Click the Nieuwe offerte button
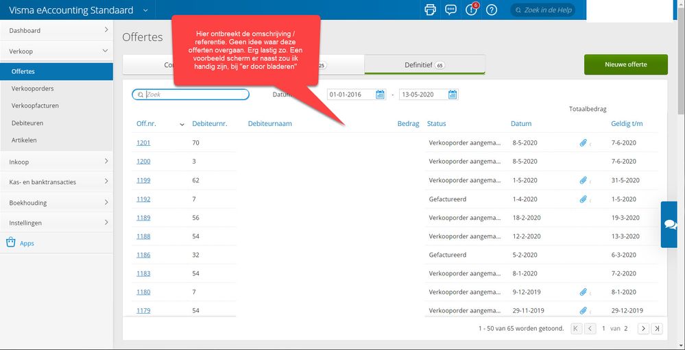685x350 pixels. coord(625,64)
